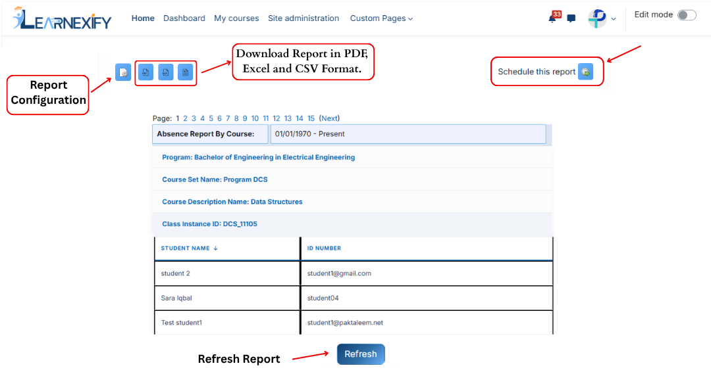Image resolution: width=711 pixels, height=372 pixels.
Task: Click the Schedule this report link
Action: click(x=537, y=72)
